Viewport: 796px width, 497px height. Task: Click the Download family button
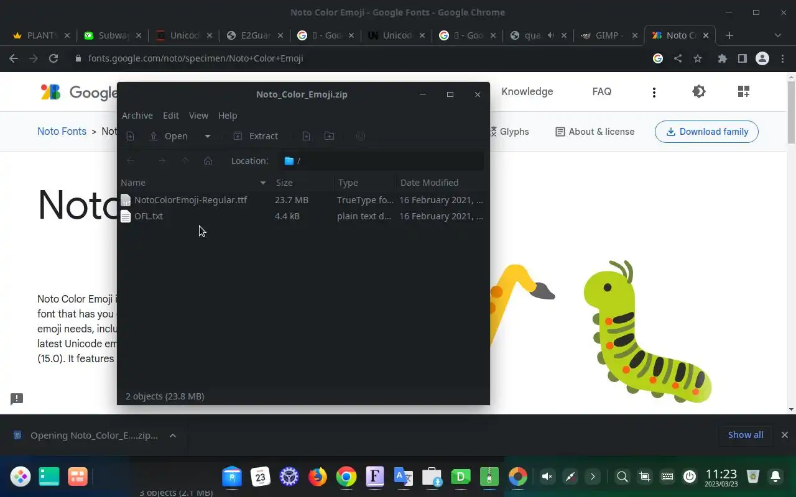(x=706, y=132)
